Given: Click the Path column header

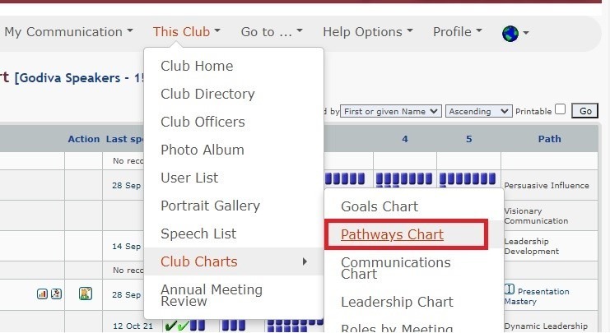Looking at the screenshot, I should pyautogui.click(x=549, y=139).
